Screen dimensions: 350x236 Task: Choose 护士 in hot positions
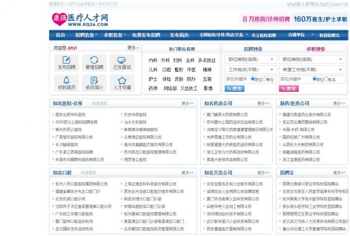click(x=153, y=79)
